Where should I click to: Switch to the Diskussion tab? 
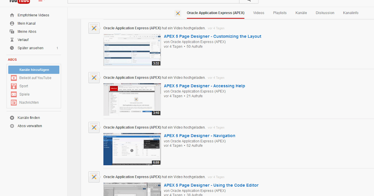click(325, 13)
